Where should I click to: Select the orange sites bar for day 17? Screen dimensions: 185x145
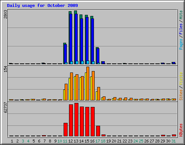pos(99,94)
